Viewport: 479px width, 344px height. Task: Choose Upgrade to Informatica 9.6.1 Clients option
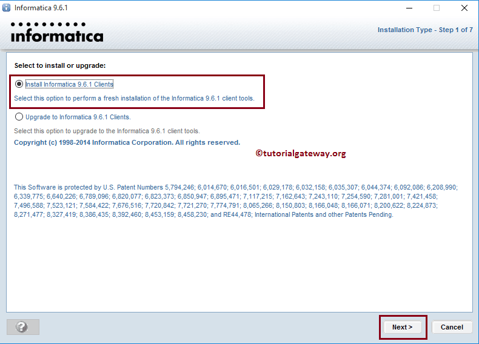point(19,117)
